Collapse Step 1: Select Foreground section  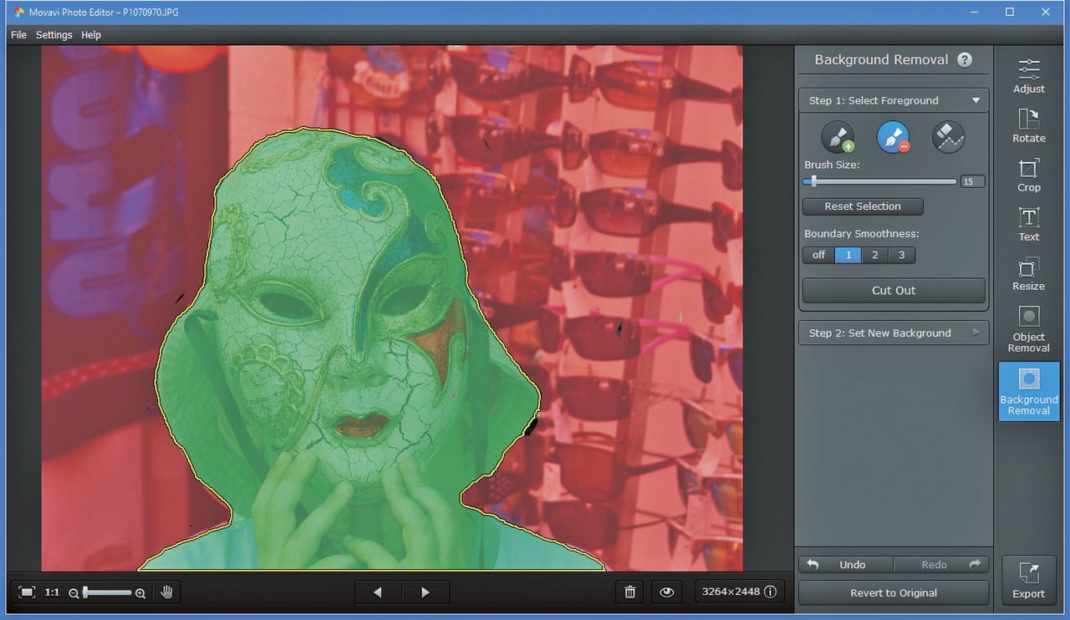[894, 100]
